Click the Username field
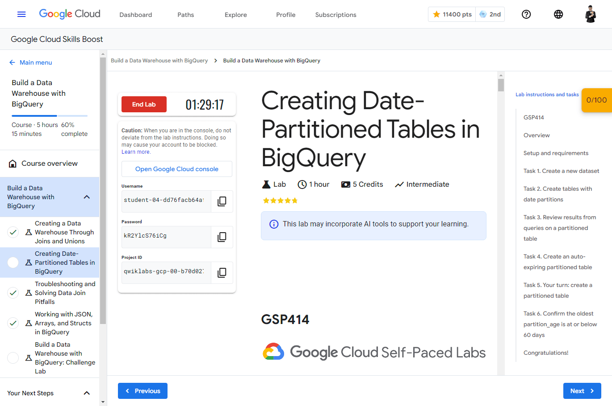Image resolution: width=612 pixels, height=406 pixels. (x=166, y=201)
